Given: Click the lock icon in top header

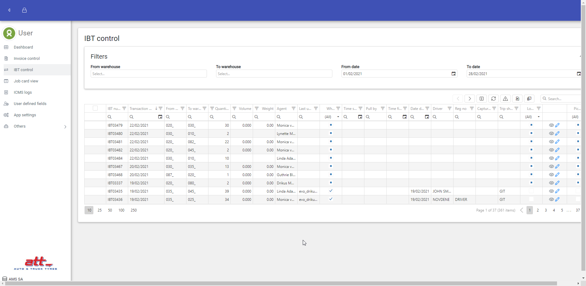Looking at the screenshot, I should pyautogui.click(x=24, y=10).
